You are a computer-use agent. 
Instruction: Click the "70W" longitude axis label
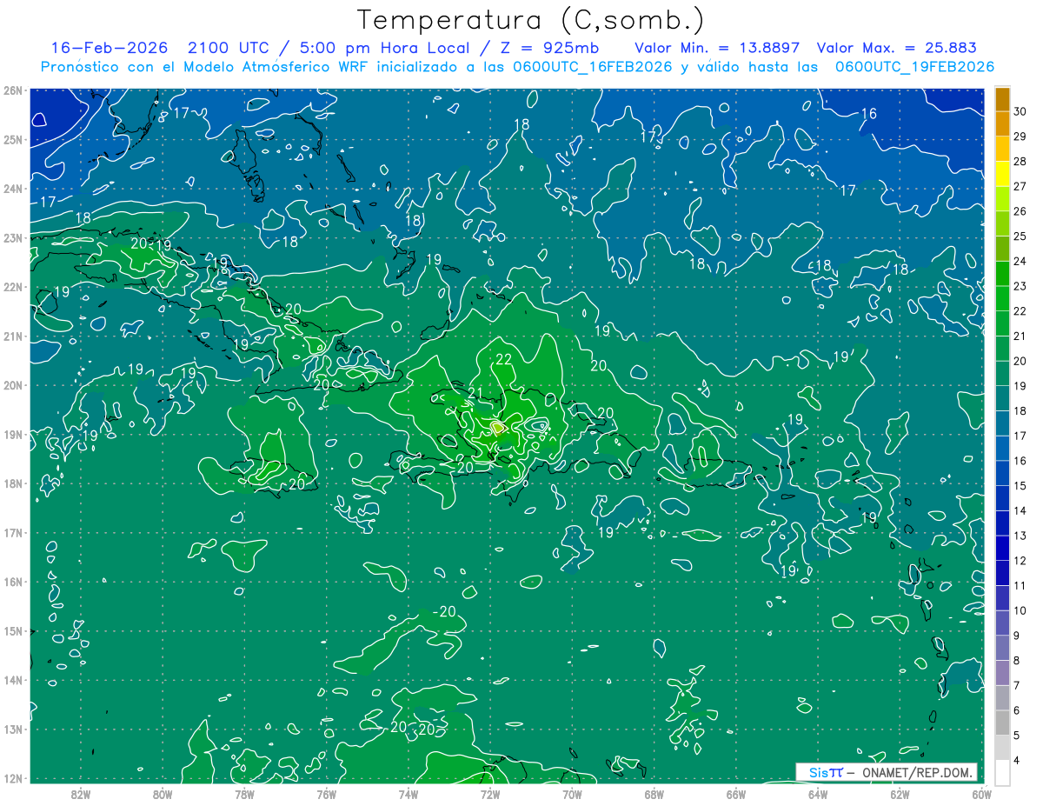pyautogui.click(x=572, y=794)
